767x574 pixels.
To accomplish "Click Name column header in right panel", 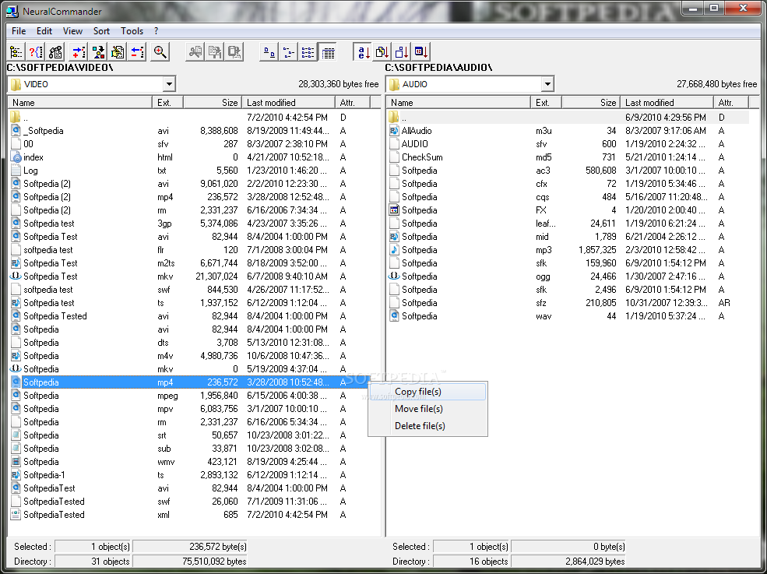I will 459,102.
